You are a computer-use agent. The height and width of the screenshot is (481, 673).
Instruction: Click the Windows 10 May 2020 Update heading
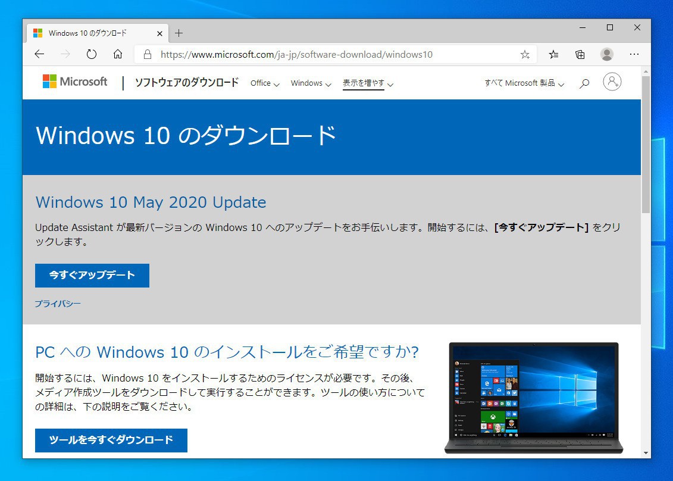tap(151, 202)
